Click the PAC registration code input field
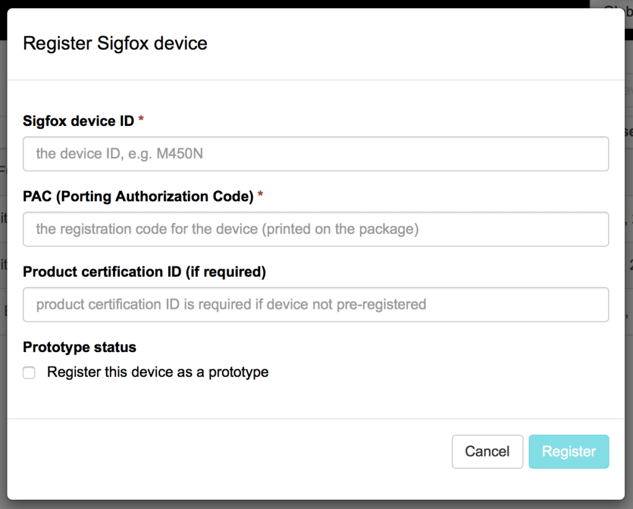 point(316,229)
